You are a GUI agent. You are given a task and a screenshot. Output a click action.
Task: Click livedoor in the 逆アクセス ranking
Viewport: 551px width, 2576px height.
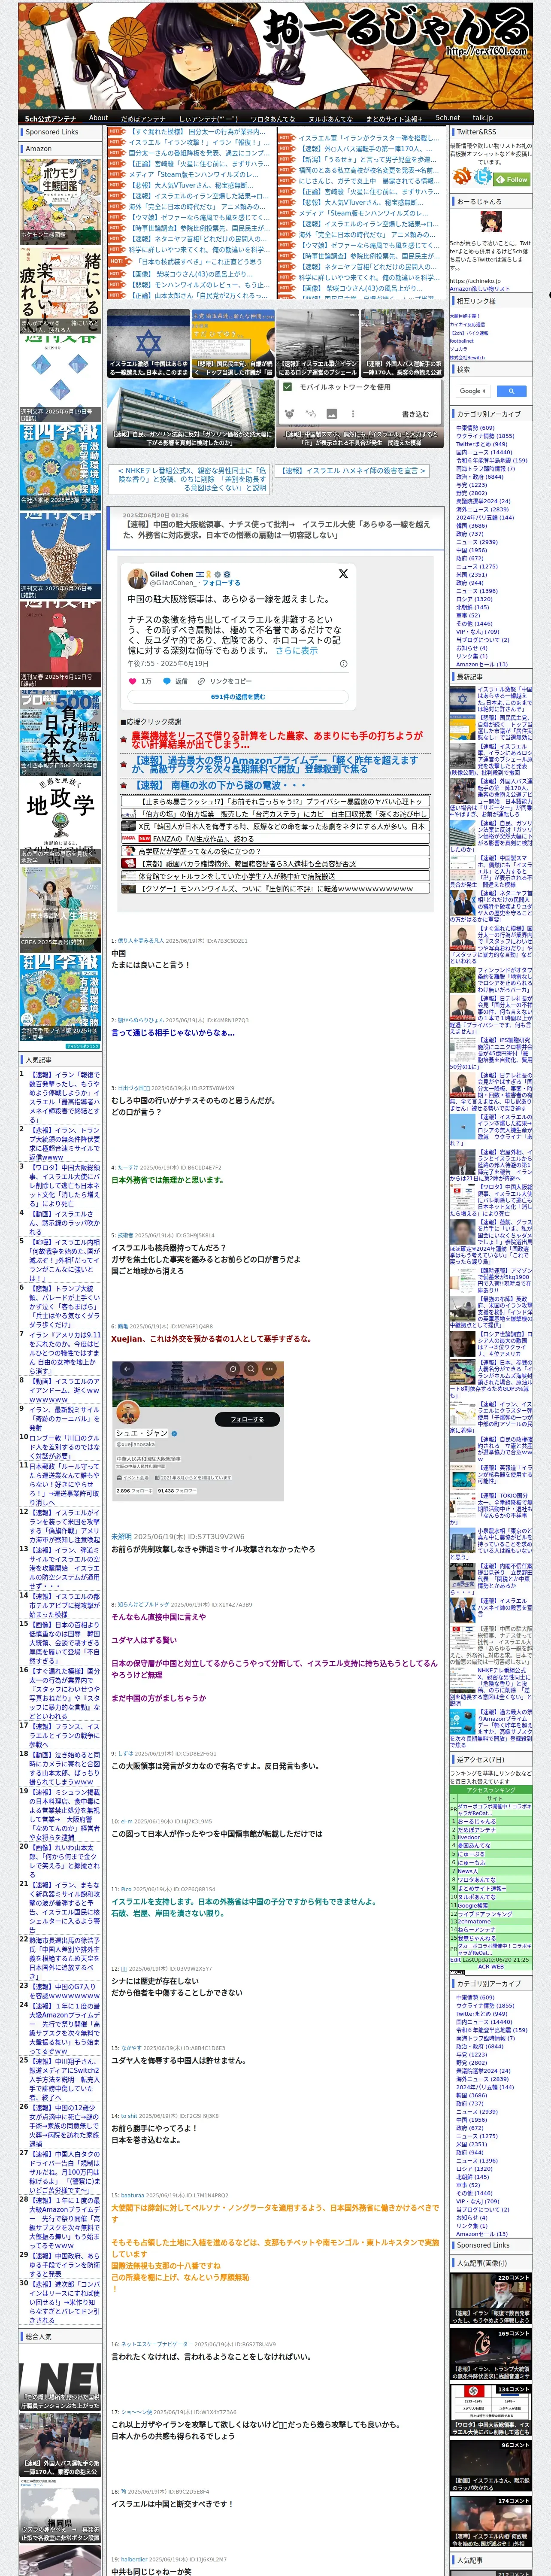468,1837
